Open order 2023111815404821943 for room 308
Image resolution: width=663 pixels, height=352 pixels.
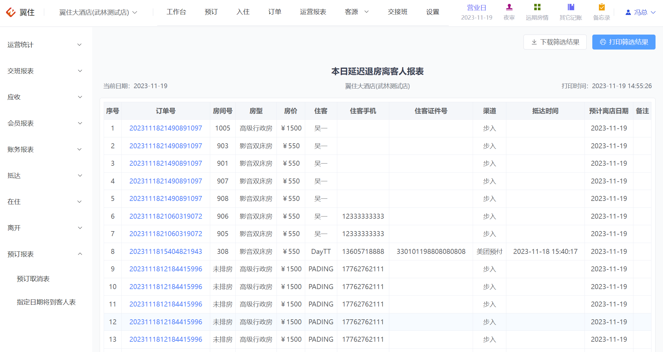(166, 251)
